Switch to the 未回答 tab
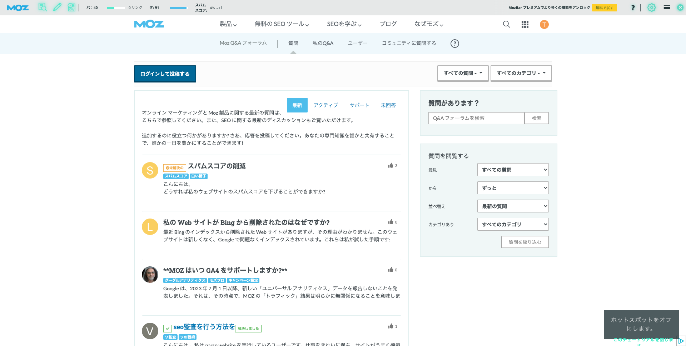Viewport: 686px width, 346px height. pos(388,105)
